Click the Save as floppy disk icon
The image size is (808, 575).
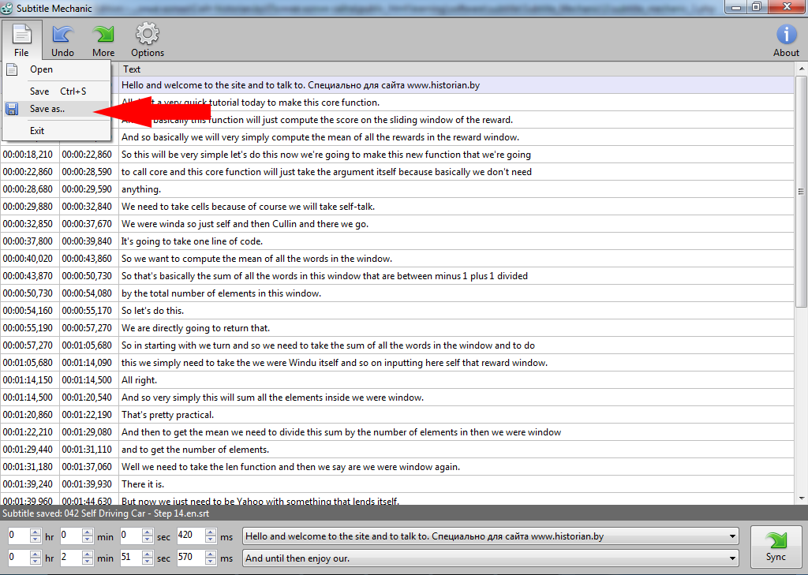[13, 109]
